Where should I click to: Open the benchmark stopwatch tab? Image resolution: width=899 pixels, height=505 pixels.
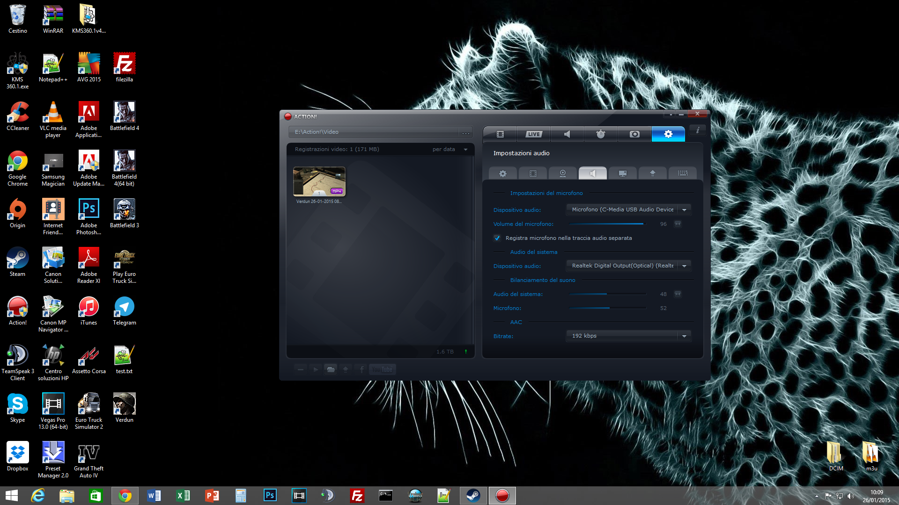click(601, 134)
